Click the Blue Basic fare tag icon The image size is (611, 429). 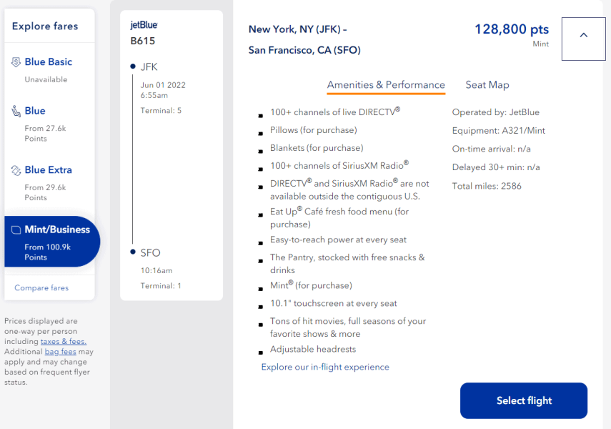[16, 62]
